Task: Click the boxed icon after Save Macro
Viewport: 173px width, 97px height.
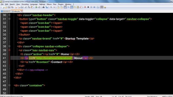Action: 102,7
